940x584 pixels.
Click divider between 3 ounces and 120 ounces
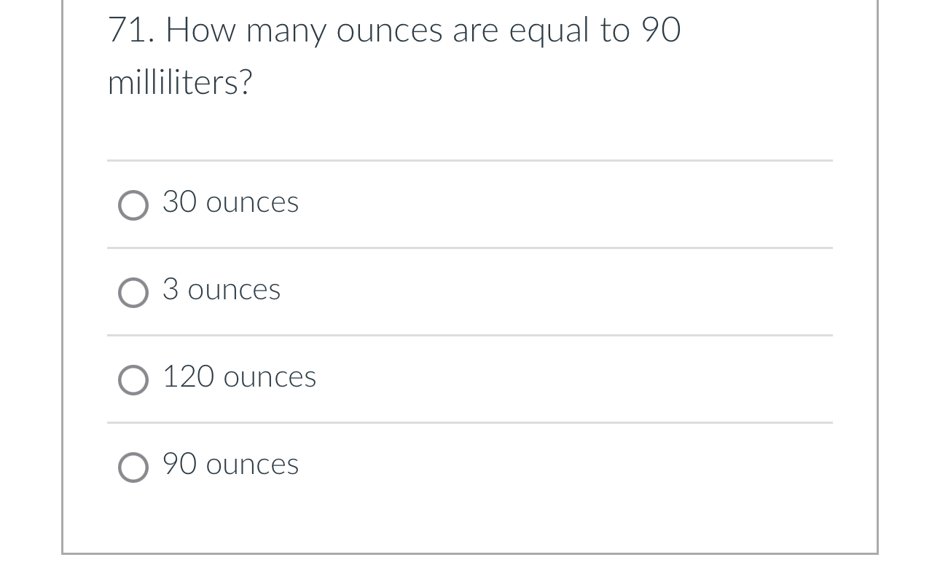(469, 336)
